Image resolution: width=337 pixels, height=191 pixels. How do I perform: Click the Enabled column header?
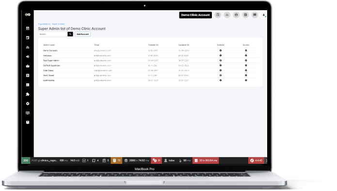click(221, 45)
